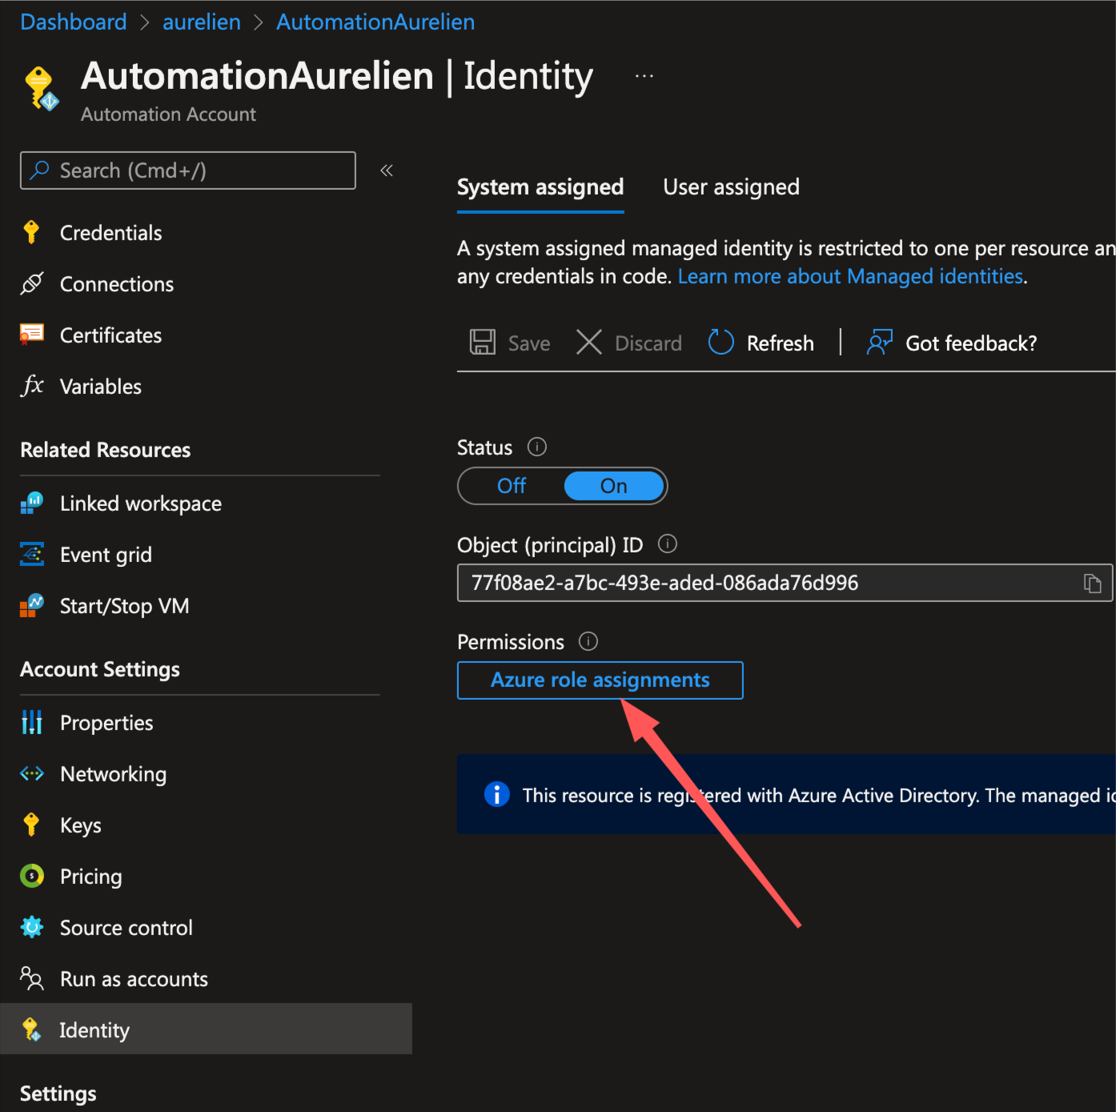
Task: Click inside the Search (Cmd+/) field
Action: 187,170
